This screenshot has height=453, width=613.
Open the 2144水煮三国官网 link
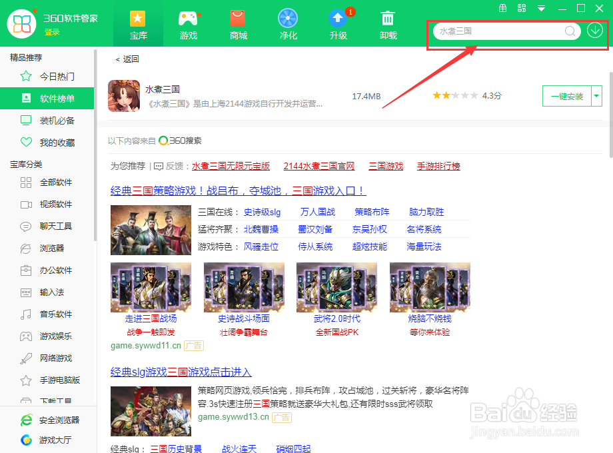pos(318,165)
